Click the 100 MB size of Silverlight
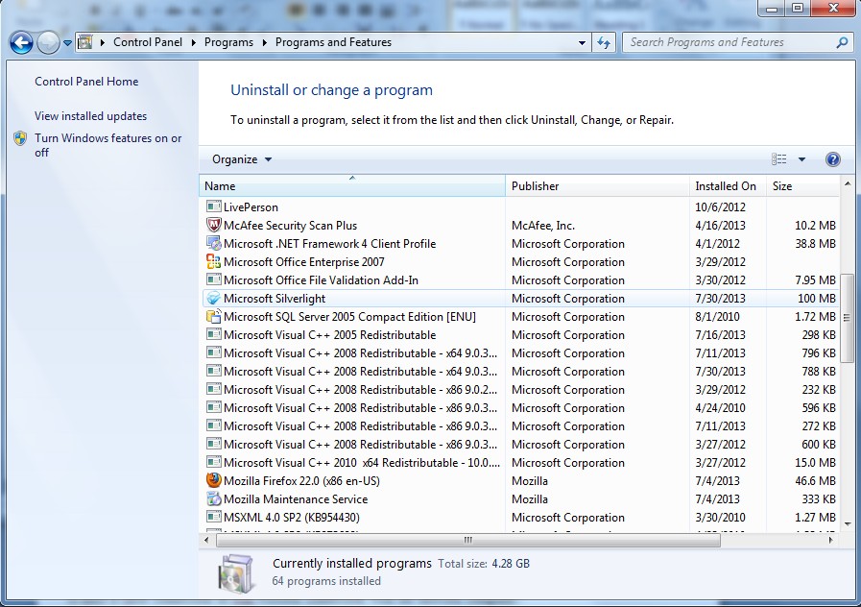This screenshot has width=861, height=607. tap(817, 299)
